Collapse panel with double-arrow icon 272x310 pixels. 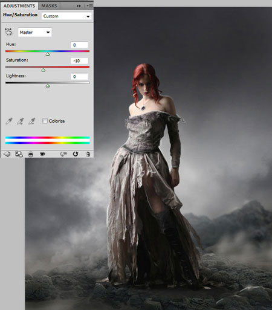coord(79,6)
